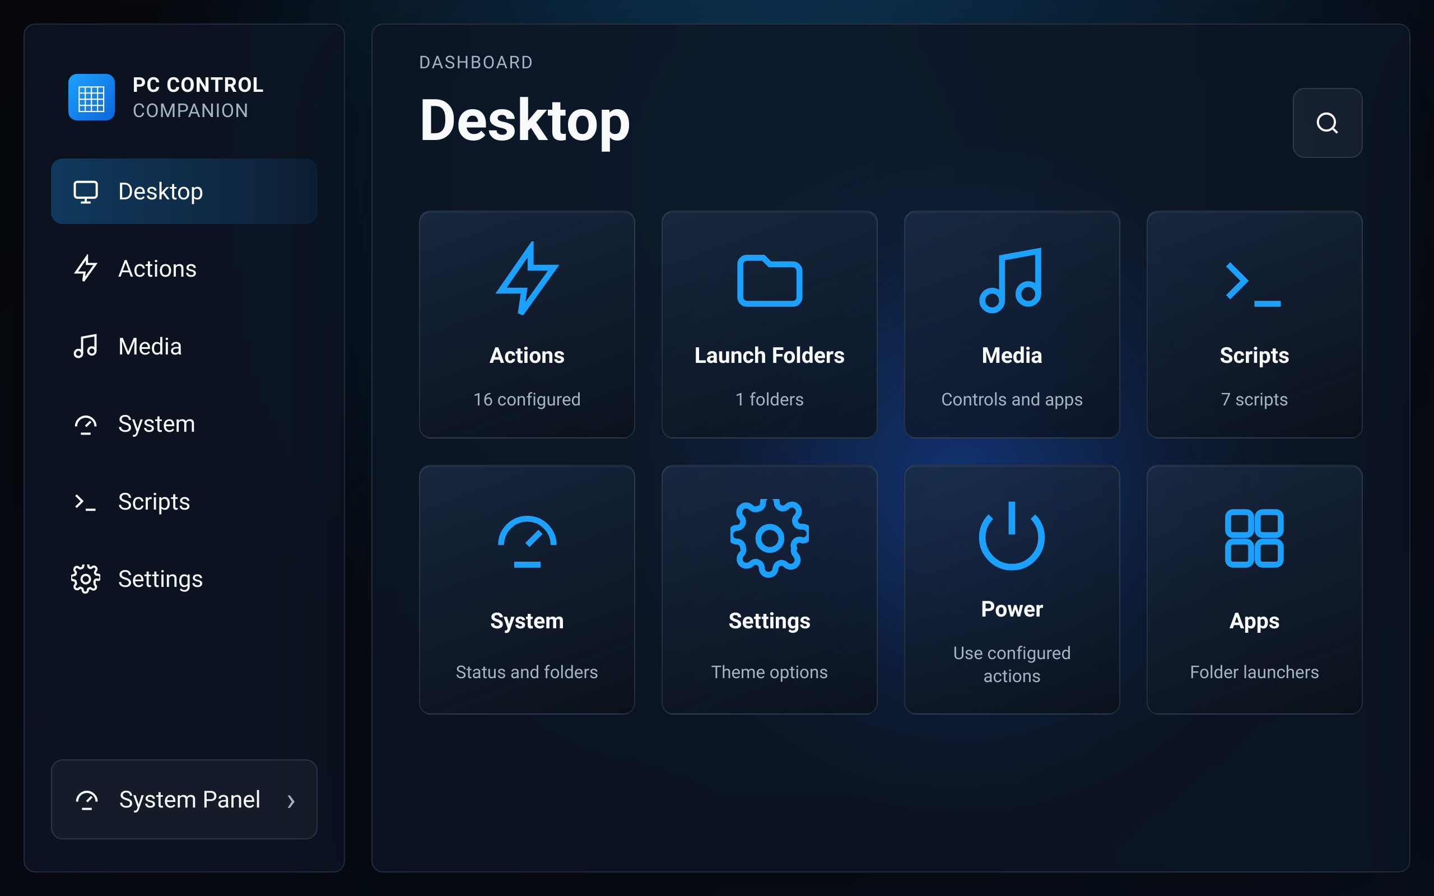The width and height of the screenshot is (1434, 896).
Task: Click the System card title
Action: point(527,621)
